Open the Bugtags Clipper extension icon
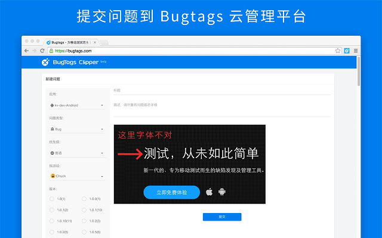 tap(347, 51)
